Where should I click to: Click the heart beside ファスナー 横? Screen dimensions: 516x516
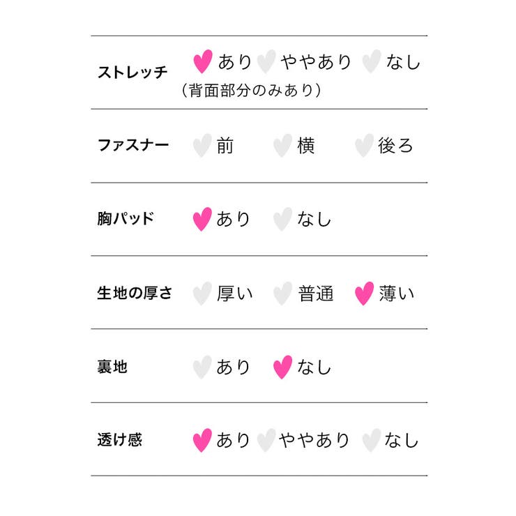pos(282,146)
